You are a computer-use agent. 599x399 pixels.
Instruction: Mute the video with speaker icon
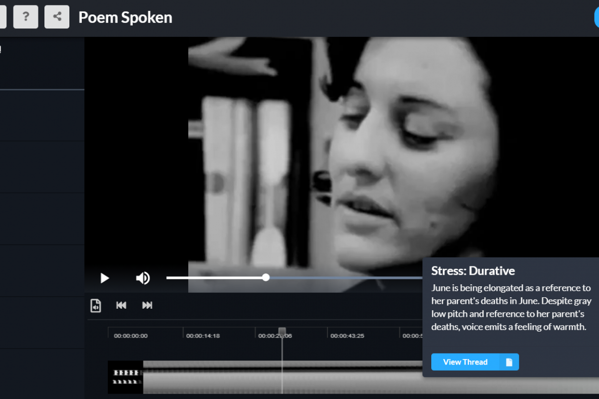tap(143, 278)
